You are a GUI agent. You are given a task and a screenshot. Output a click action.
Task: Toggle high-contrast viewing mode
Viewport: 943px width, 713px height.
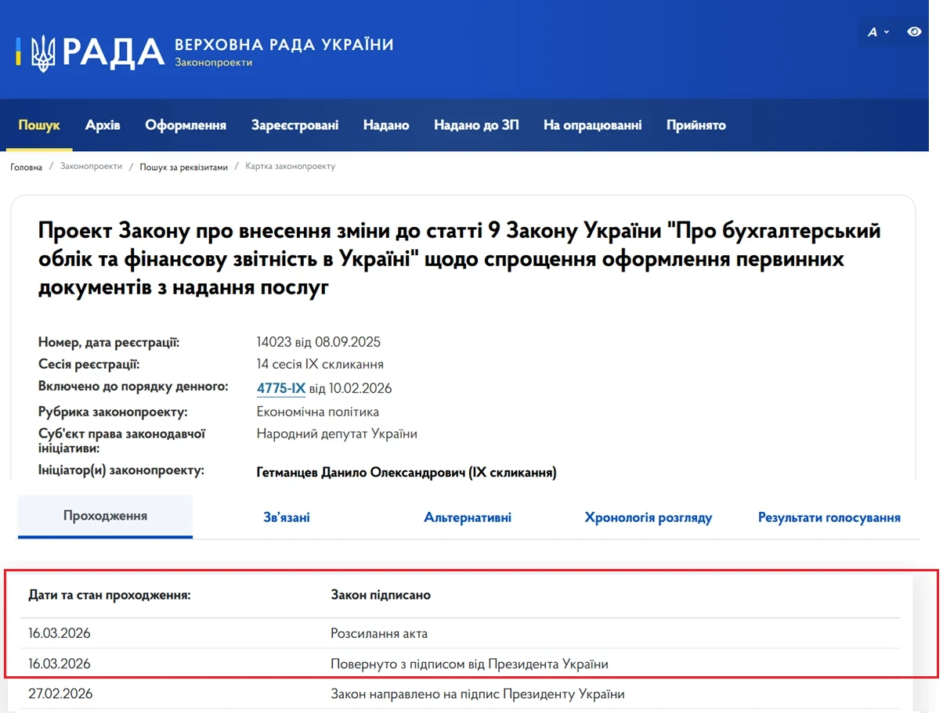pyautogui.click(x=914, y=32)
